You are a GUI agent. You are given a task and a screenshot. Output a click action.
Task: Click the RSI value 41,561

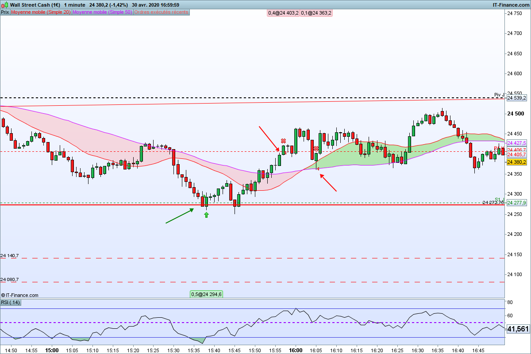coord(518,329)
